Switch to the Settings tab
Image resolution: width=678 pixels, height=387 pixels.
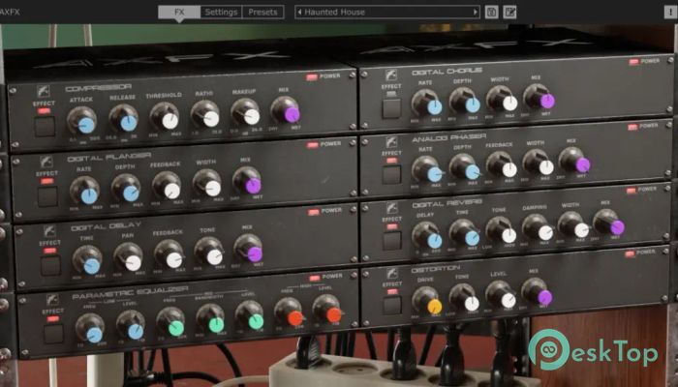pyautogui.click(x=221, y=13)
